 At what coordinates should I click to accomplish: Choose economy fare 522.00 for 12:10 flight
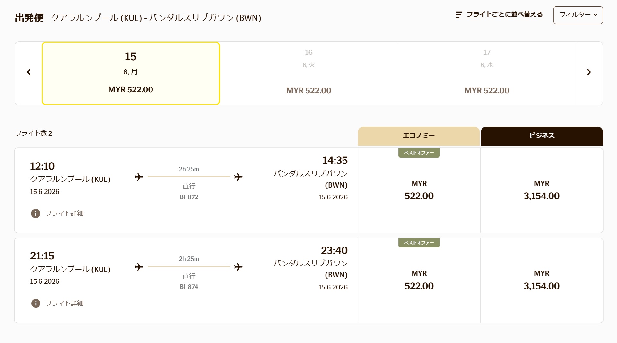pos(419,190)
